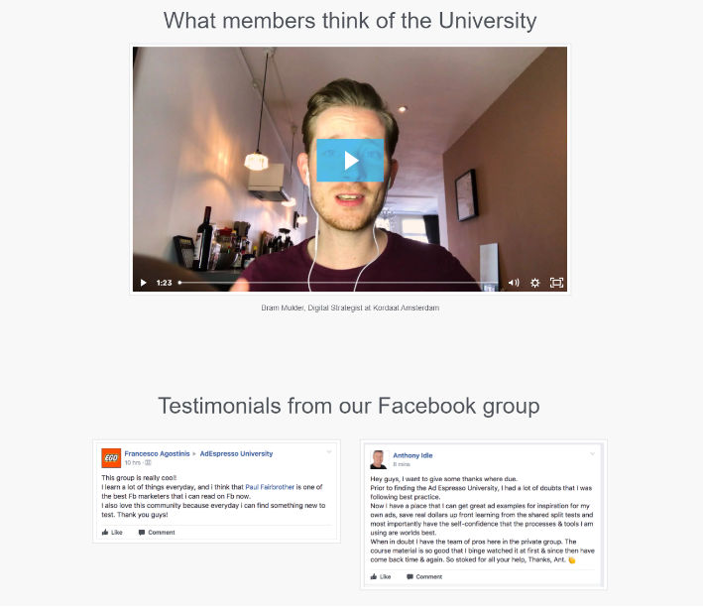Play the video using control bar play icon
The width and height of the screenshot is (703, 614).
(144, 283)
